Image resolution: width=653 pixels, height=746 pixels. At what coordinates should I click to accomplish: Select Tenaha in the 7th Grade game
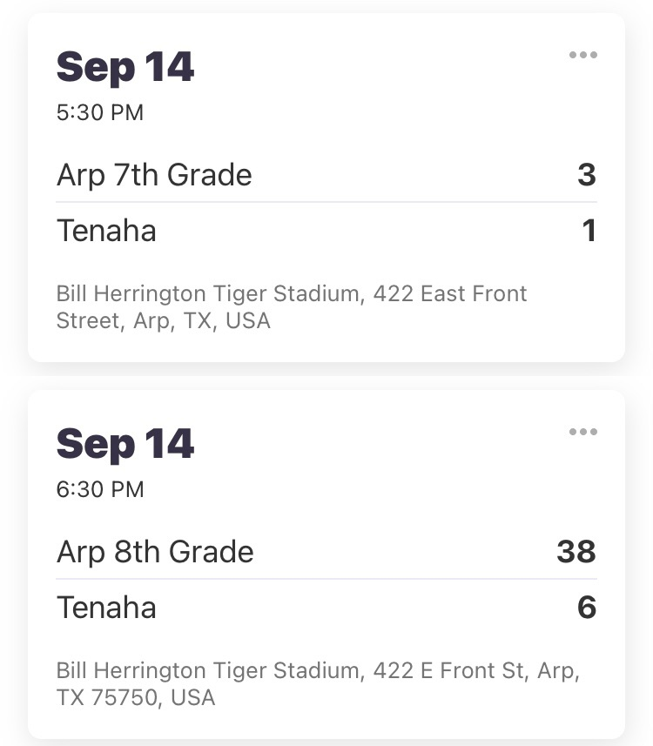[x=106, y=231]
